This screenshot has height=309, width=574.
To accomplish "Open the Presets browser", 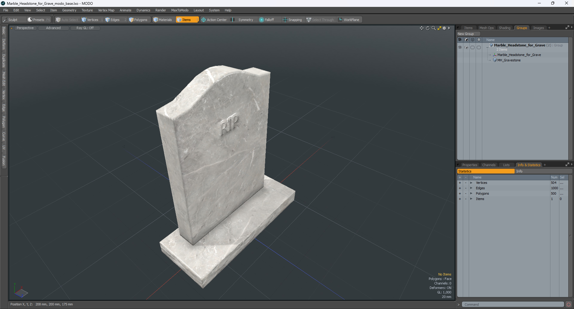I will (39, 20).
